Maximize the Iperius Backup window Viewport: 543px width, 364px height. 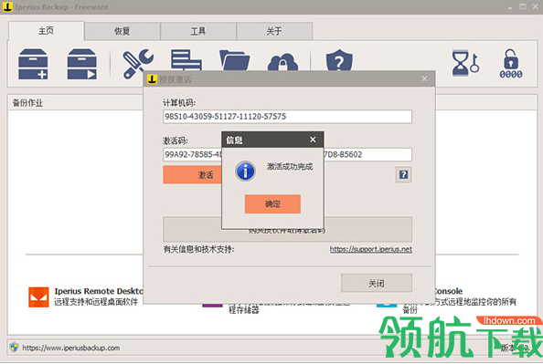[x=523, y=7]
